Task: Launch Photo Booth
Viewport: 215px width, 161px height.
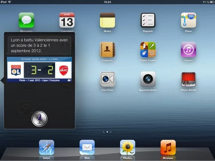Action: click(x=188, y=79)
